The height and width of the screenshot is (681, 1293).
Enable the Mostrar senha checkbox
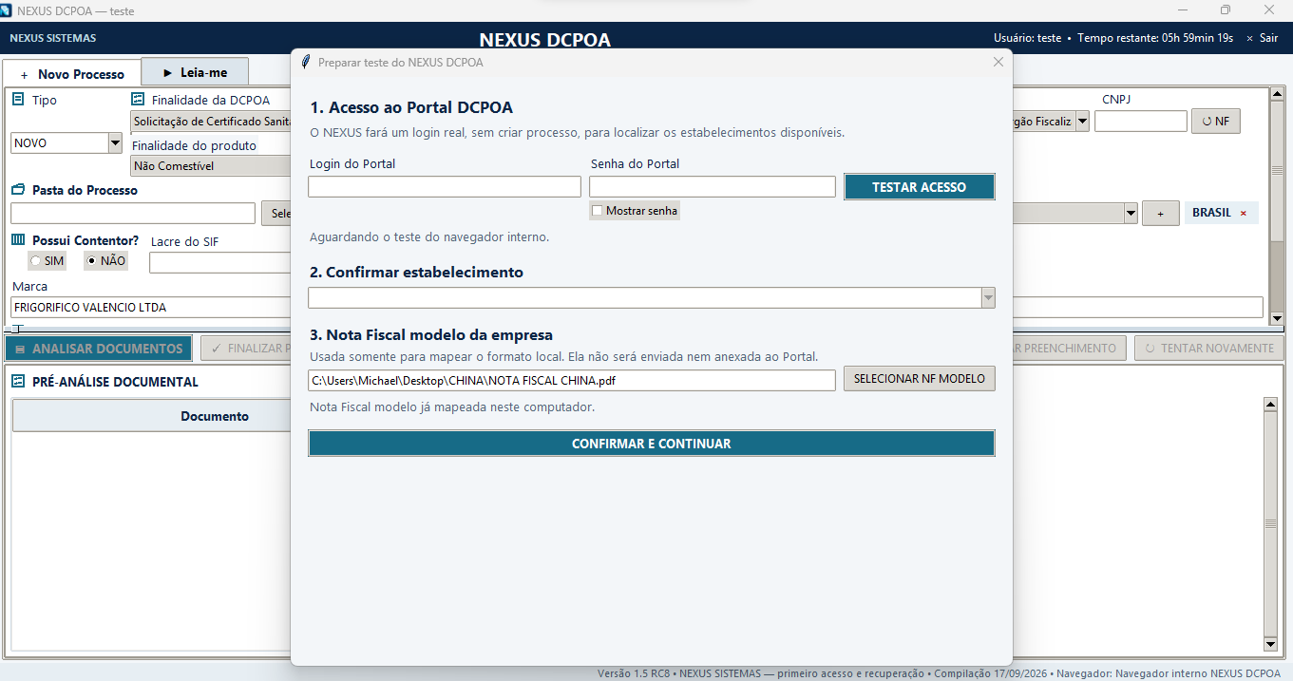click(598, 211)
